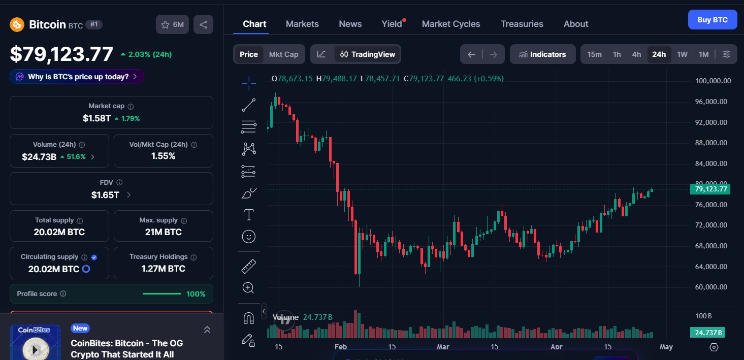This screenshot has width=744, height=360.
Task: Click the Buy BTC button
Action: [712, 19]
